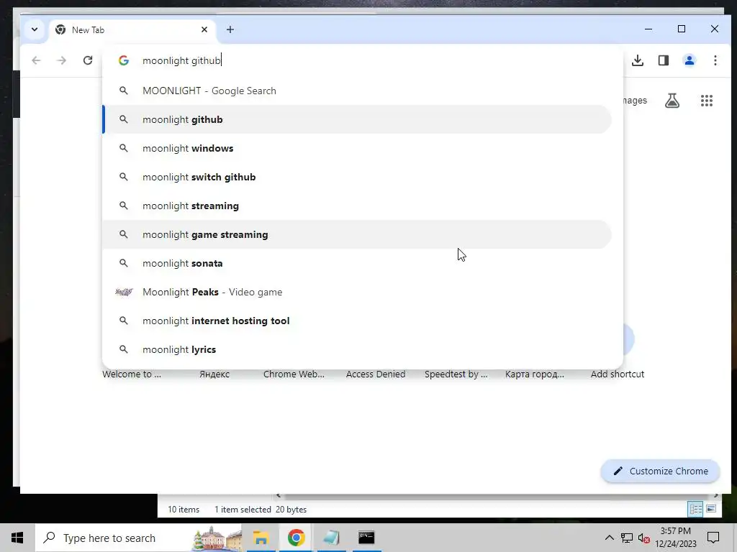Open the clock showing 3:57 PM
The image size is (737, 552).
tap(675, 538)
